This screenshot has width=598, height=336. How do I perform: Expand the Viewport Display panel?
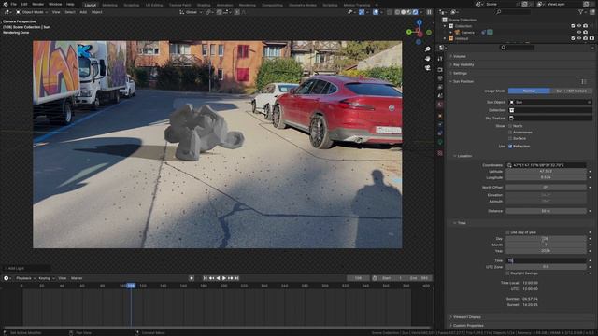467,317
